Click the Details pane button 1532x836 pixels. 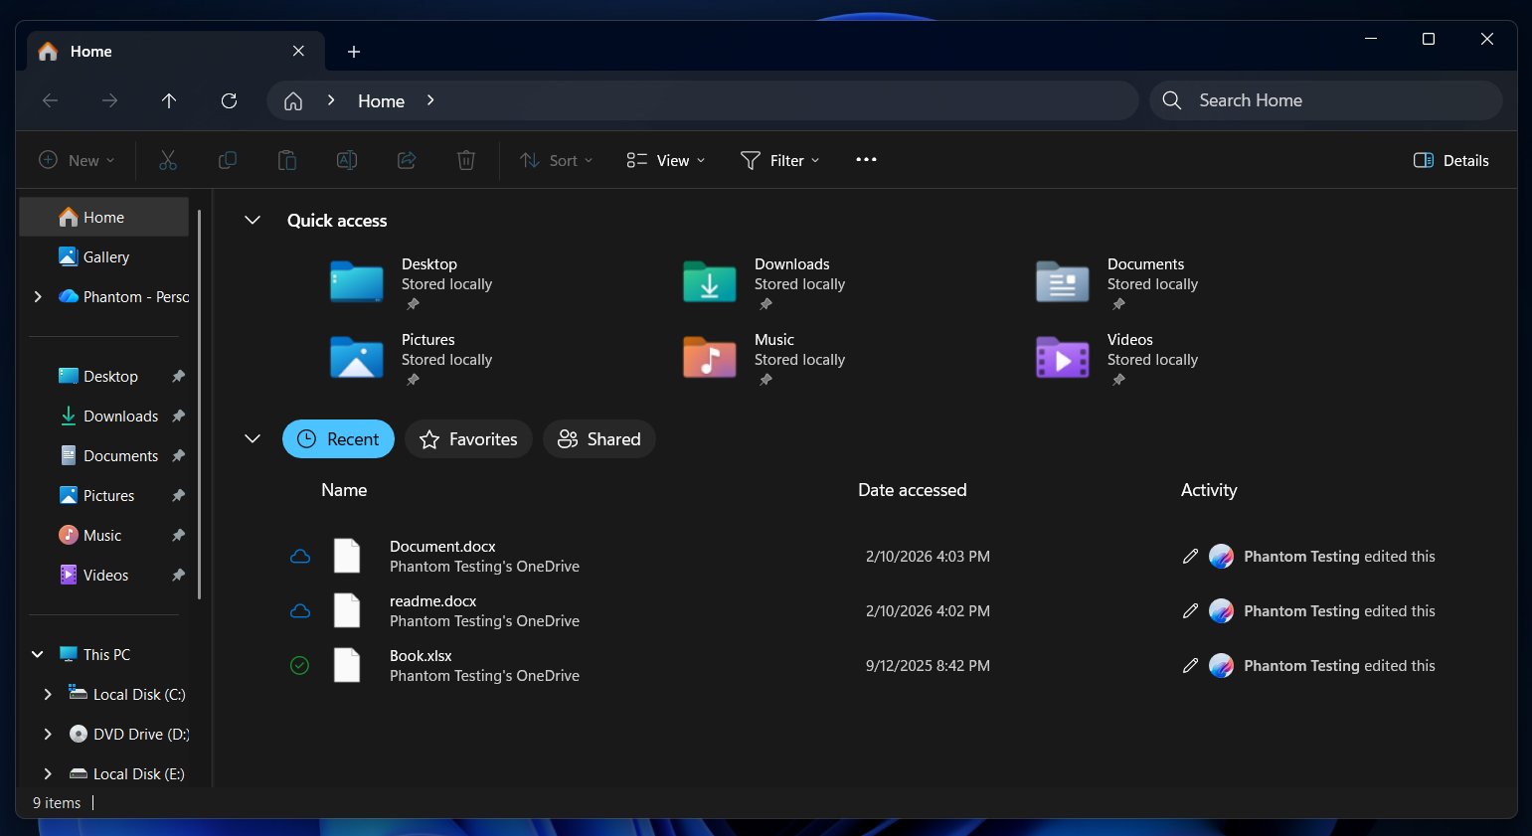[1450, 160]
